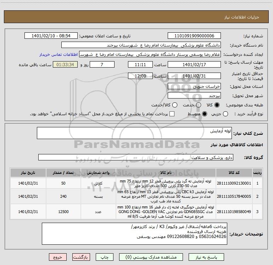
Task: Click the گروه کالا field دارو، پزشکی و سلامت
Action: point(136,157)
